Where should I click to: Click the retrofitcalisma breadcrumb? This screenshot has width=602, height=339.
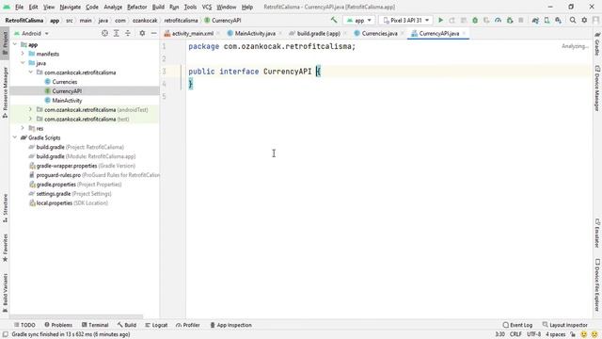181,21
